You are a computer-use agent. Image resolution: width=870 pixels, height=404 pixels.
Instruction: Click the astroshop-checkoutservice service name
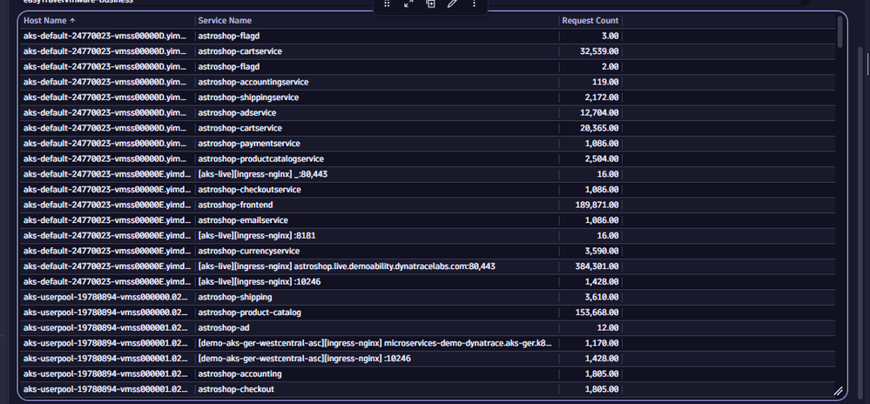click(x=250, y=190)
